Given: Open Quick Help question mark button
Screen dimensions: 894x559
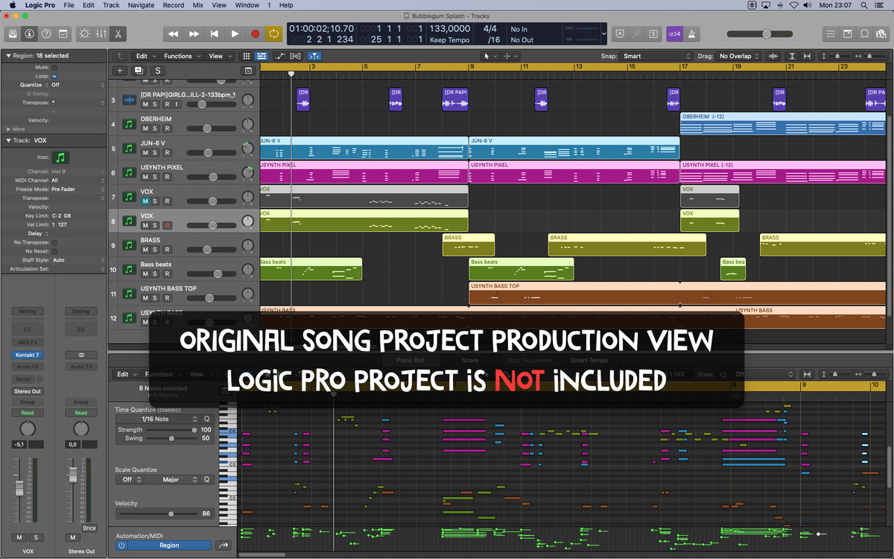Looking at the screenshot, I should click(x=46, y=34).
